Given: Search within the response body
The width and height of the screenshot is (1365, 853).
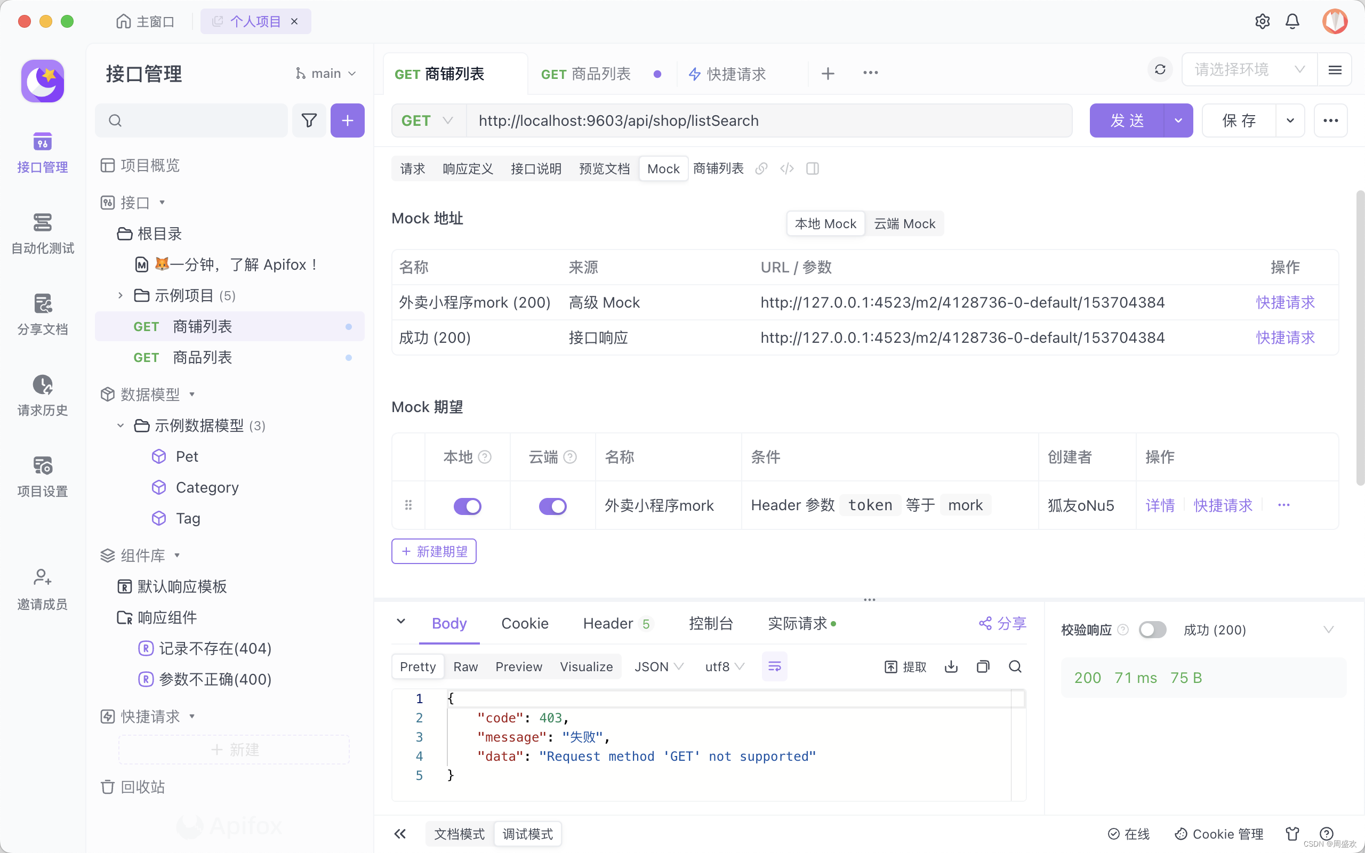Looking at the screenshot, I should [1015, 667].
